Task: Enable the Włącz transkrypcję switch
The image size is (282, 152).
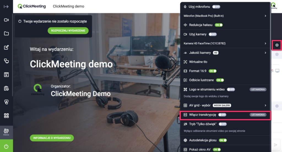Action: 222,115
